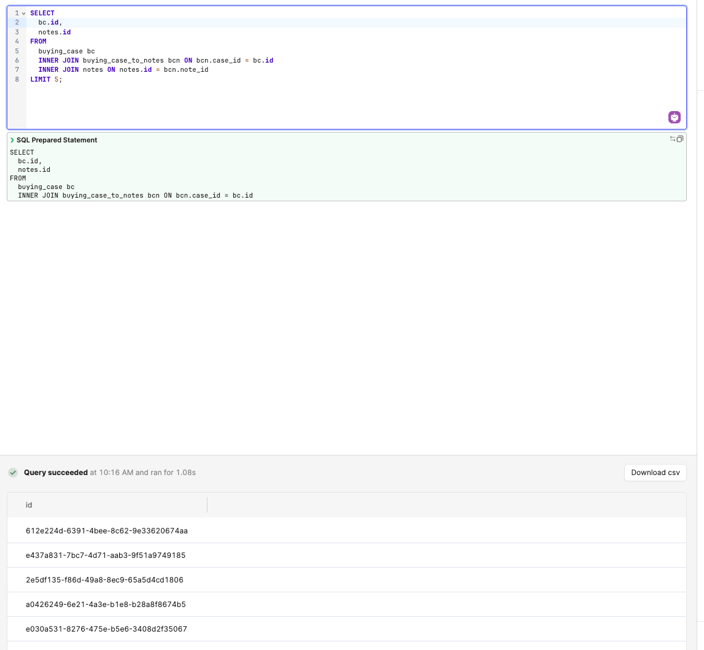Click buying_case_to_notes in editor line 6

pyautogui.click(x=123, y=61)
